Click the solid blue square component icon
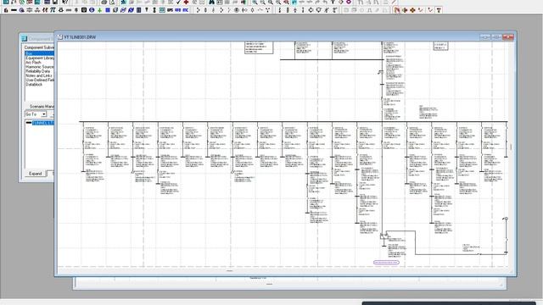Viewport: 543px width, 305px height. 108,10
